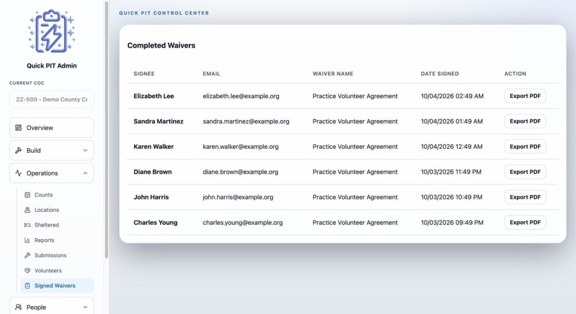Expand the Build section chevron

(x=85, y=151)
